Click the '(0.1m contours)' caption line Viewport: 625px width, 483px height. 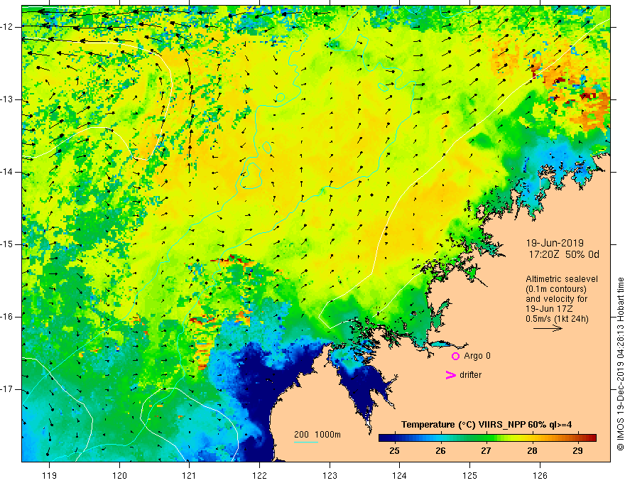coord(556,289)
